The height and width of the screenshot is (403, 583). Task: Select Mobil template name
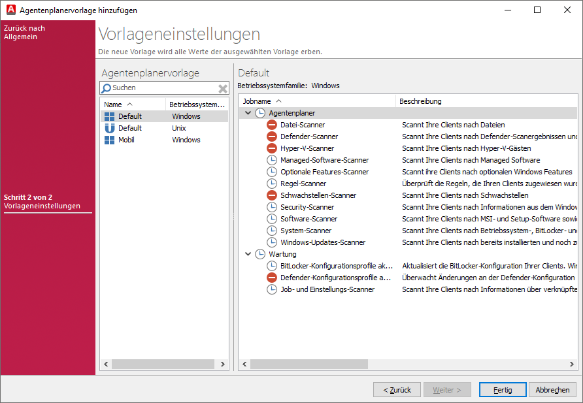126,140
